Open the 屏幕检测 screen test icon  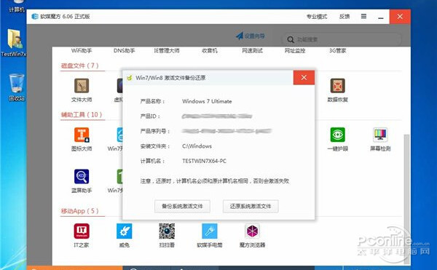380,135
